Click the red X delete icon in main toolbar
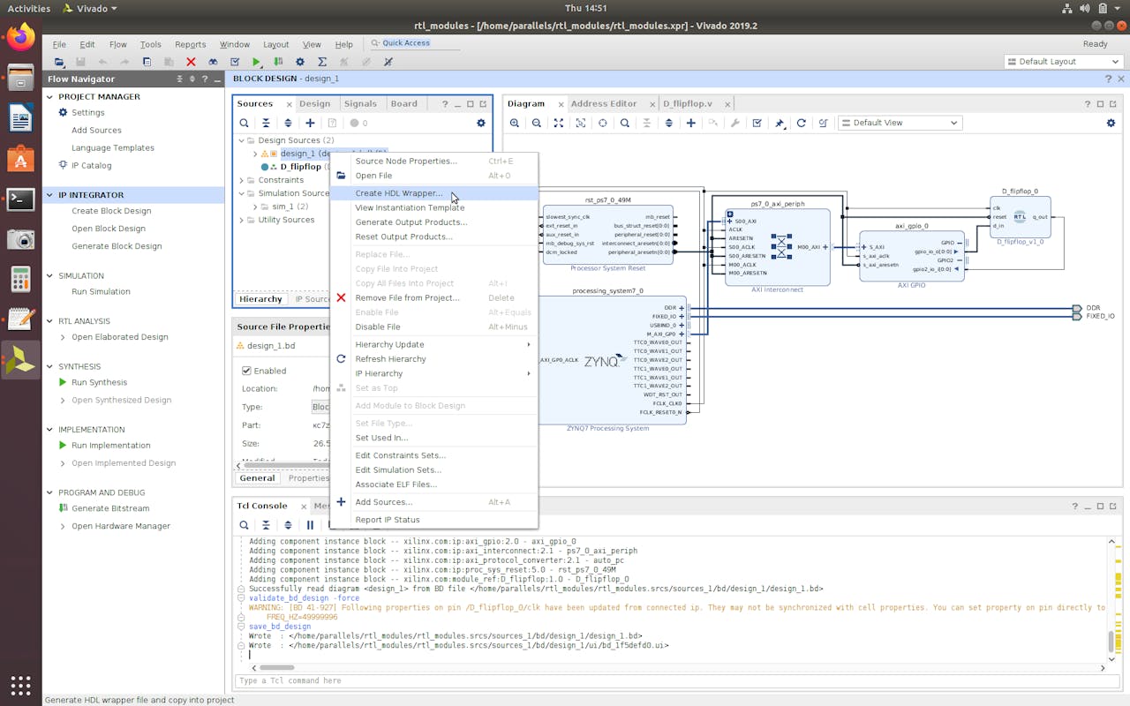This screenshot has height=706, width=1130. [191, 62]
